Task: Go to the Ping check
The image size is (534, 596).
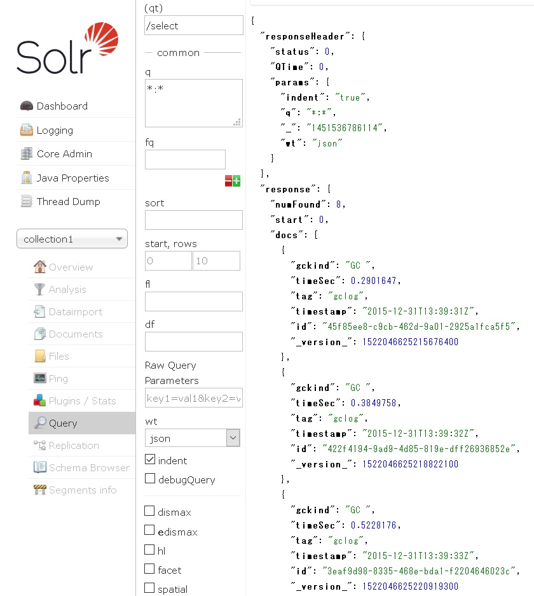Action: click(x=58, y=378)
